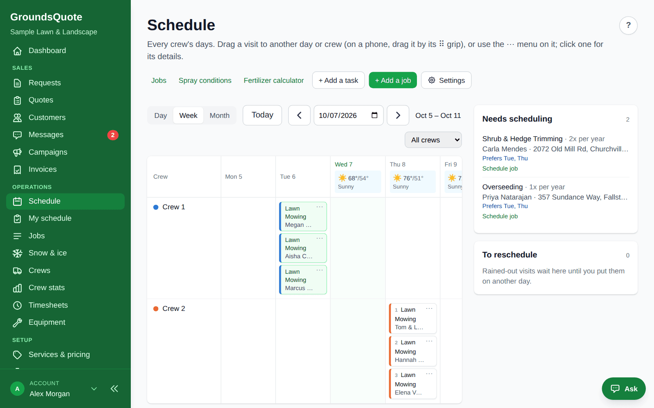Open the date picker calendar icon
The width and height of the screenshot is (654, 408).
pyautogui.click(x=374, y=115)
